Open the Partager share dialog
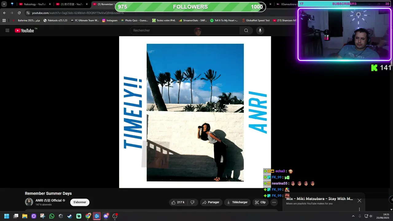 tap(211, 202)
